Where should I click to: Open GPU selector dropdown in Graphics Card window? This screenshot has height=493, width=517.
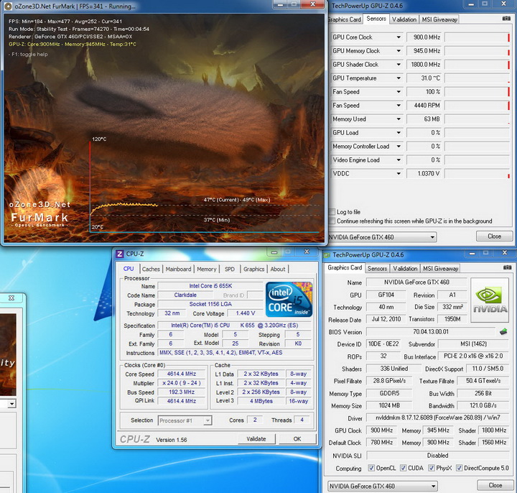pos(433,486)
